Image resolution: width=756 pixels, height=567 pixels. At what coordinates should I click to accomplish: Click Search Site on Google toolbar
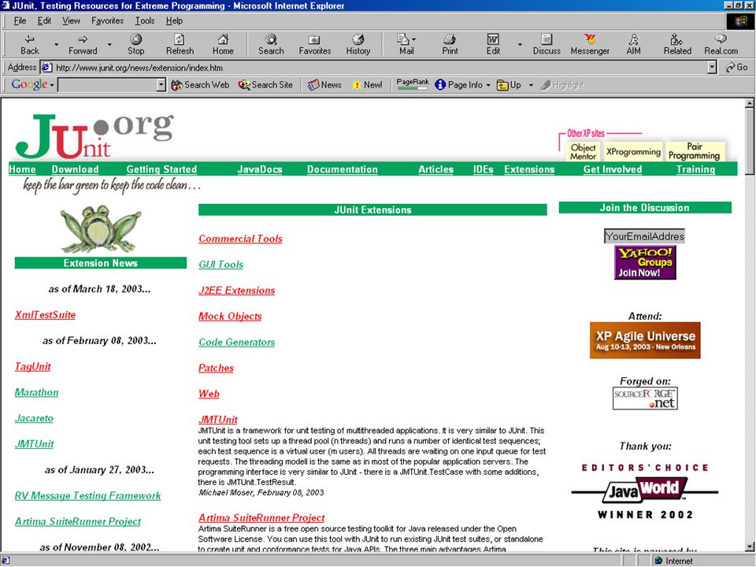[x=265, y=85]
